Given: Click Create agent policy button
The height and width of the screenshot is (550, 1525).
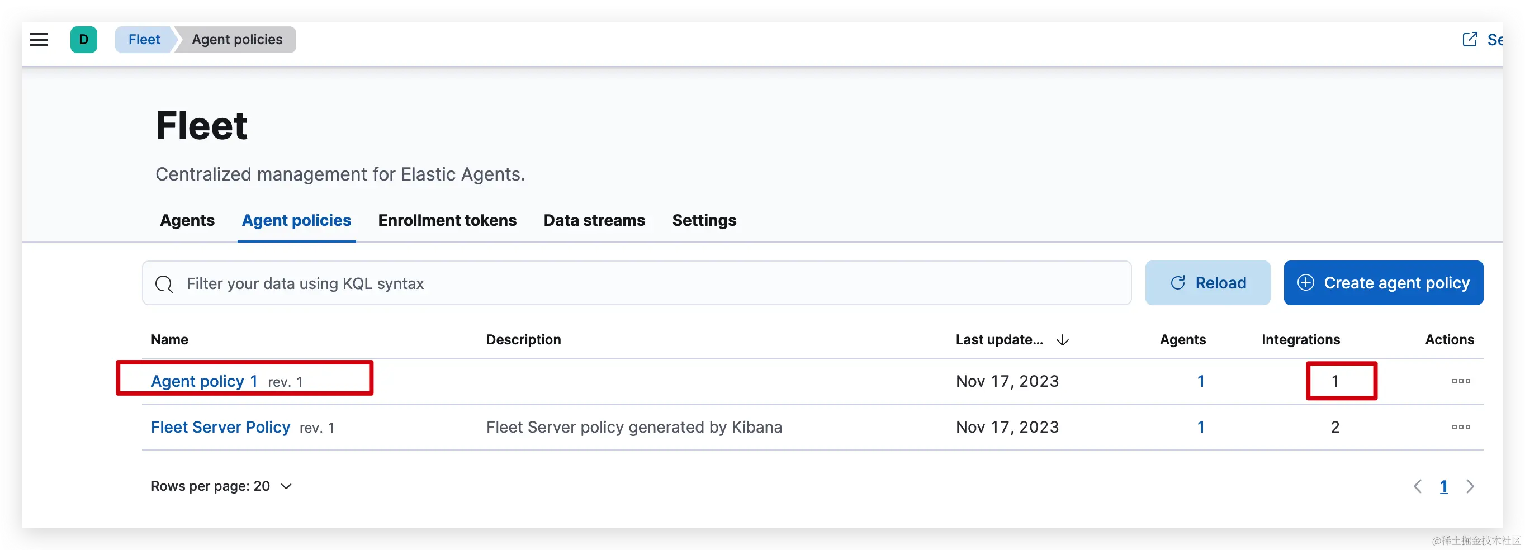Looking at the screenshot, I should (1383, 283).
